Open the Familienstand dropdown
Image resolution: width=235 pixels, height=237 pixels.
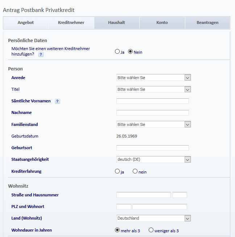pos(154,124)
